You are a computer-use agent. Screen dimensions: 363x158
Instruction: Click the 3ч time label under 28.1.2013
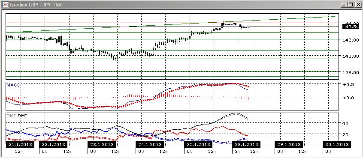(237, 152)
